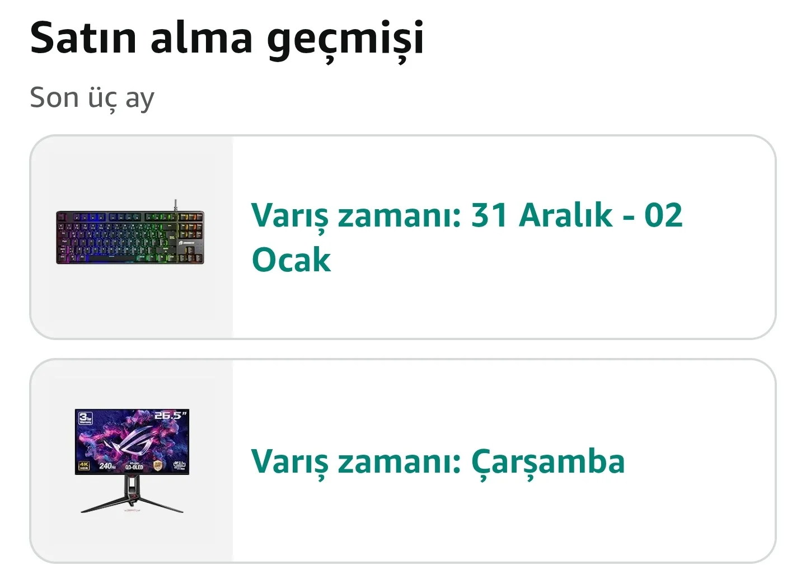Click the monitor's tripod stand in image

click(132, 494)
